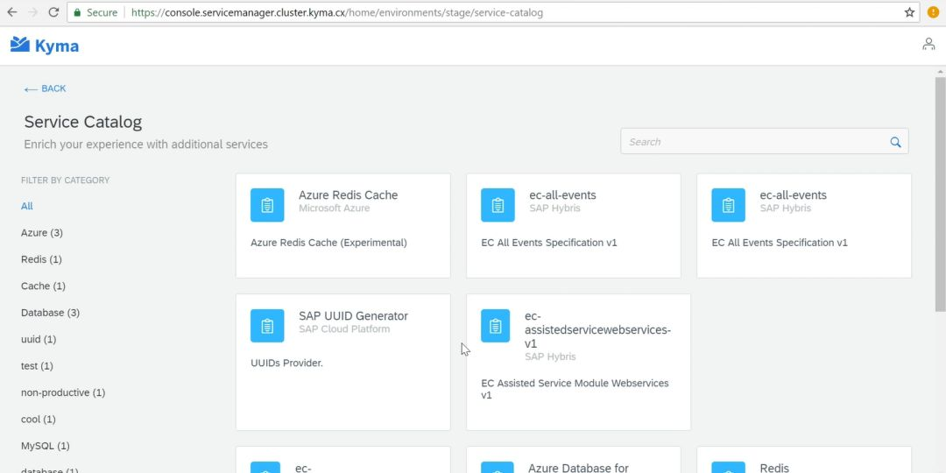Filter by Cache (1) category
The image size is (946, 473).
pyautogui.click(x=43, y=286)
